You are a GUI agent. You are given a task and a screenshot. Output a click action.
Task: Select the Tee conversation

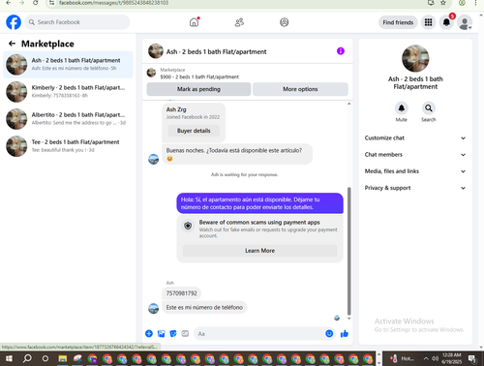point(68,146)
